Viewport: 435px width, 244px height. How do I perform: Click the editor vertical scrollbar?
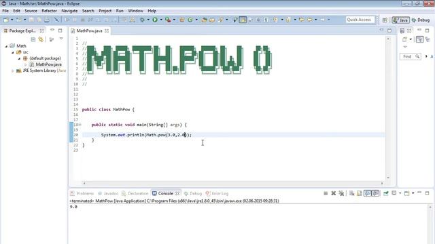point(388,108)
